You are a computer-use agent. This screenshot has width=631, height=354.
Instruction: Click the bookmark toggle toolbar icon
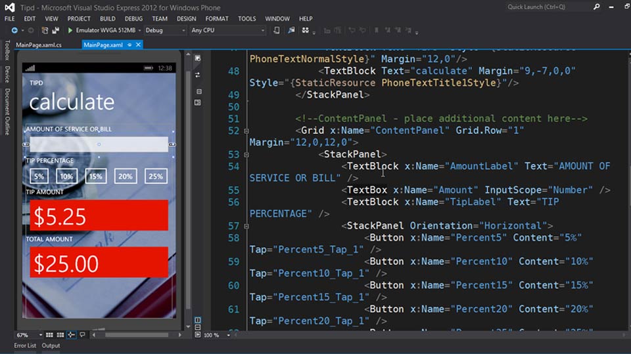[x=376, y=30]
